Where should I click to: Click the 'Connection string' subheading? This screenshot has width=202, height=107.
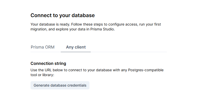pos(48,63)
